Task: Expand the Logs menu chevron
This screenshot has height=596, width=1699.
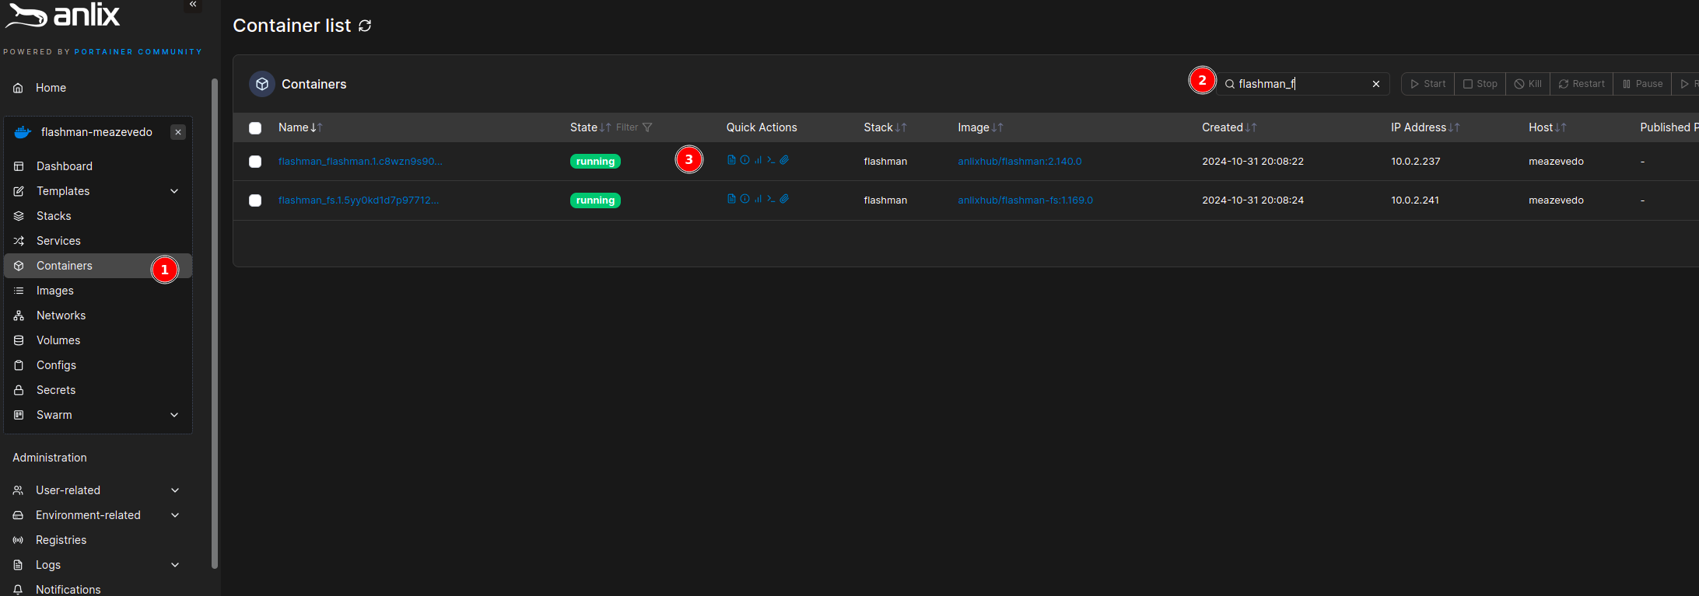Action: (x=175, y=565)
